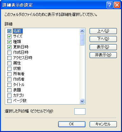Uncheck the 更新日時 checkbox
This screenshot has height=132, width=122.
pyautogui.click(x=9, y=47)
